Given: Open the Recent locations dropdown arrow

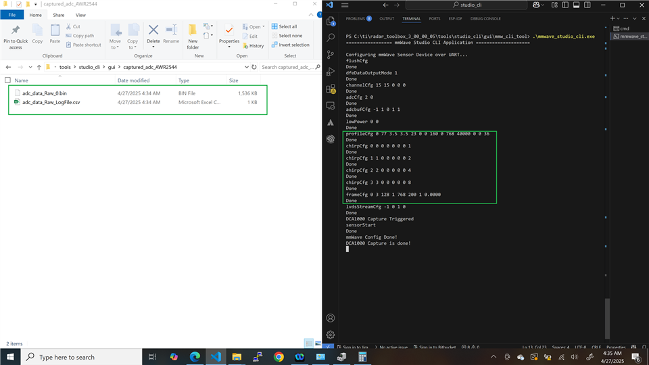Looking at the screenshot, I should click(30, 67).
